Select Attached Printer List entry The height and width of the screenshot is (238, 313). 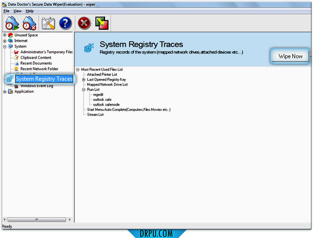(x=102, y=75)
